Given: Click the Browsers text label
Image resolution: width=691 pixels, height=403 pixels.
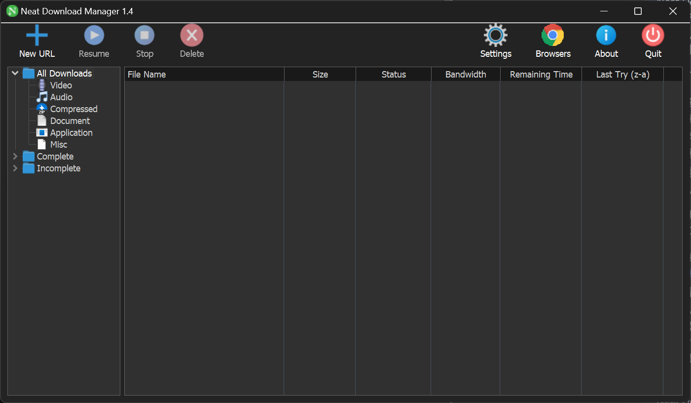Looking at the screenshot, I should tap(553, 54).
